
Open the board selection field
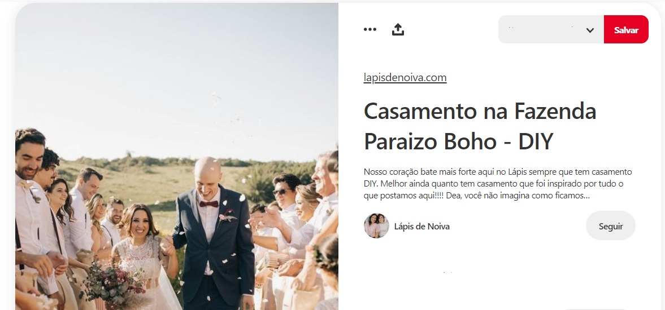551,29
